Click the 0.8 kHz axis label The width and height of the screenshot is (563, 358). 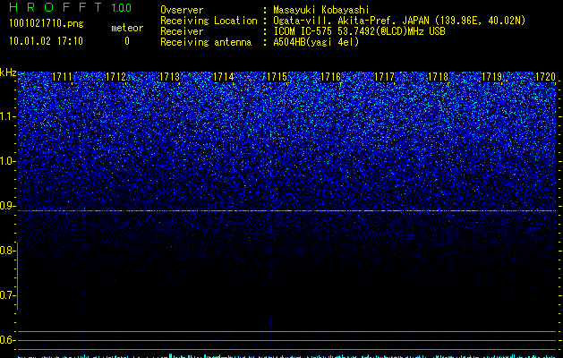(x=8, y=251)
